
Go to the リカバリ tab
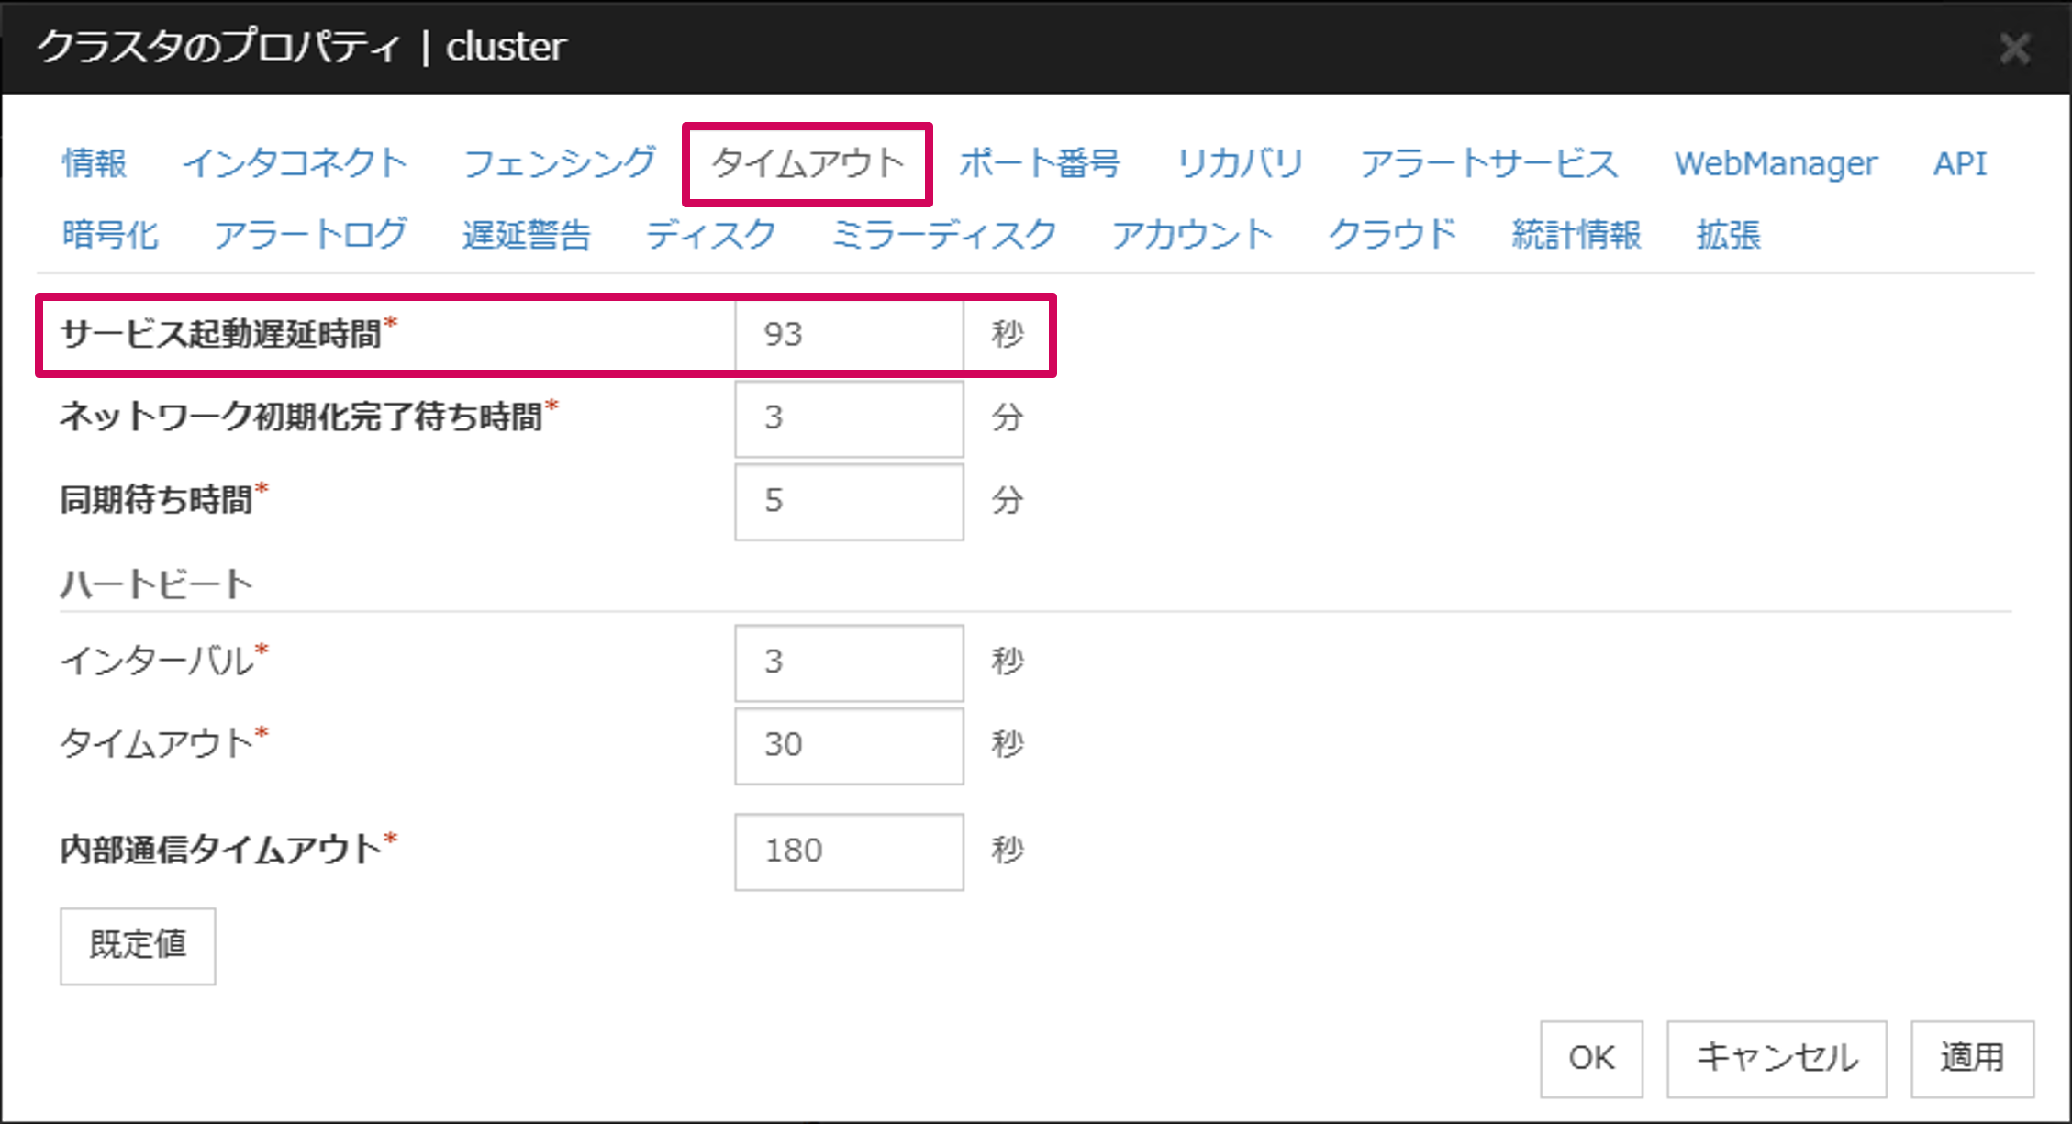(x=1240, y=163)
